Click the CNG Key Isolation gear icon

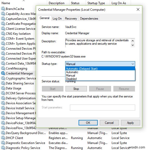(3, 33)
